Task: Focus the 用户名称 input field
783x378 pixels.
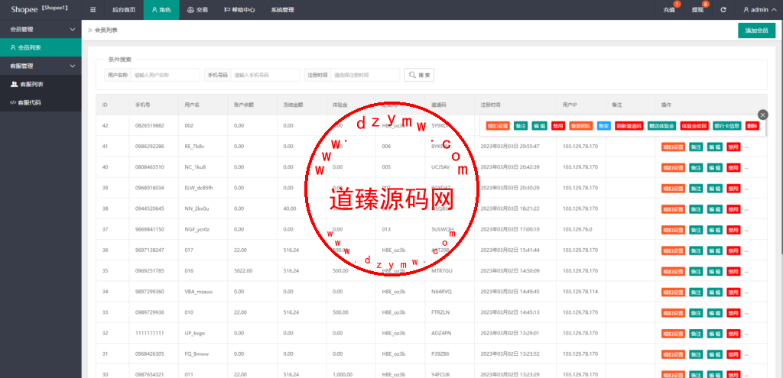Action: (x=166, y=76)
